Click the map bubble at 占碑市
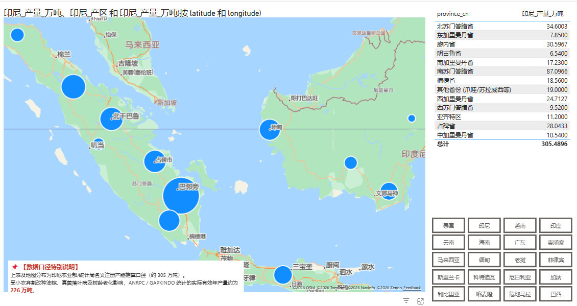This screenshot has width=577, height=306. pos(155,161)
